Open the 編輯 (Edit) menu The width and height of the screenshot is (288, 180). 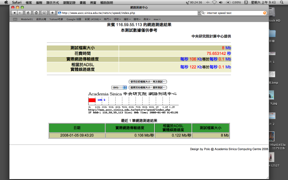click(39, 3)
